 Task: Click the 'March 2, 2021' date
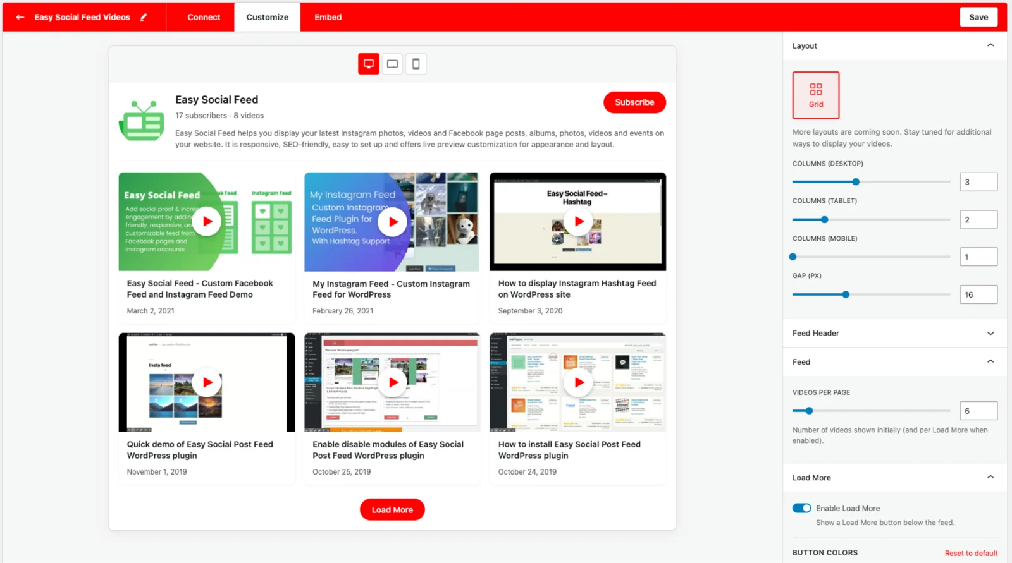point(151,311)
